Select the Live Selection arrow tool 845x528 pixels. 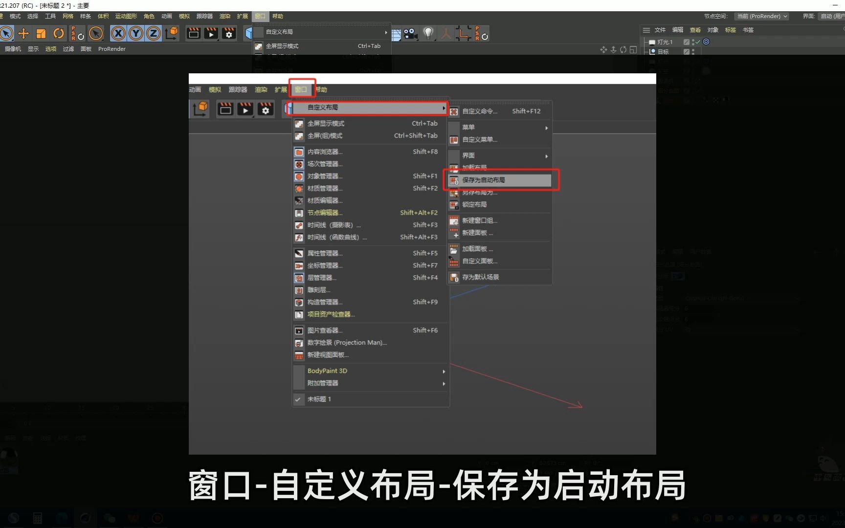pyautogui.click(x=6, y=33)
